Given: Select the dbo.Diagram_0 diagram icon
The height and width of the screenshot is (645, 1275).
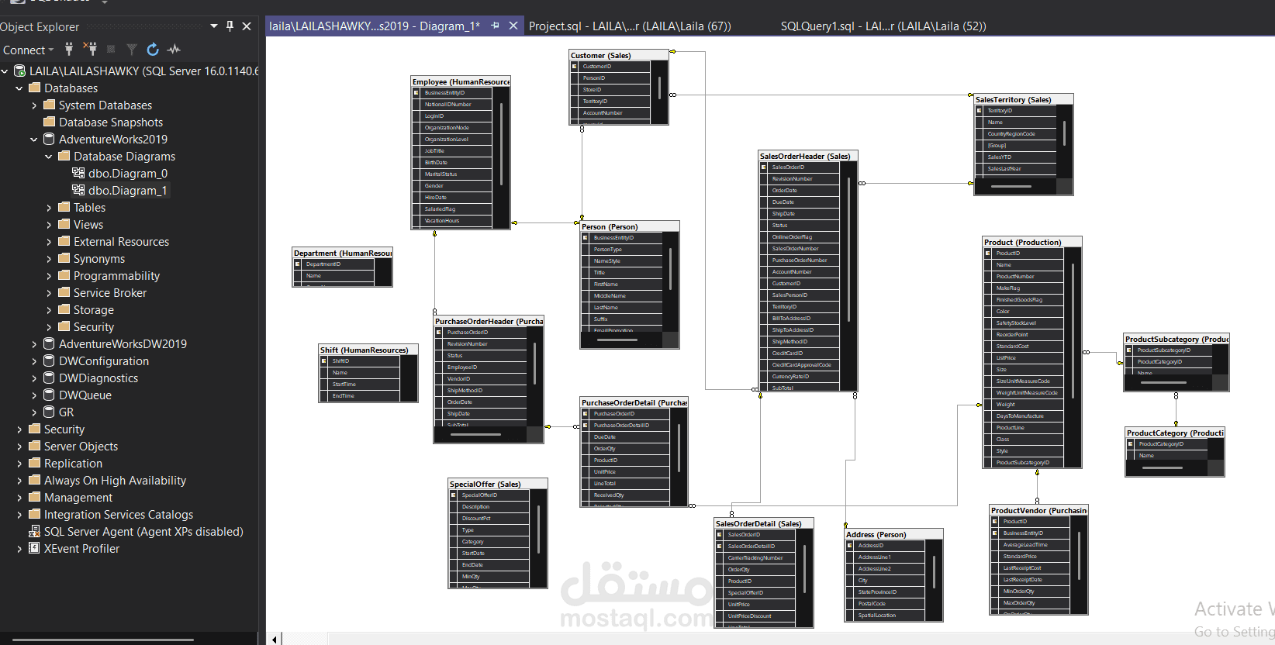Looking at the screenshot, I should point(78,173).
